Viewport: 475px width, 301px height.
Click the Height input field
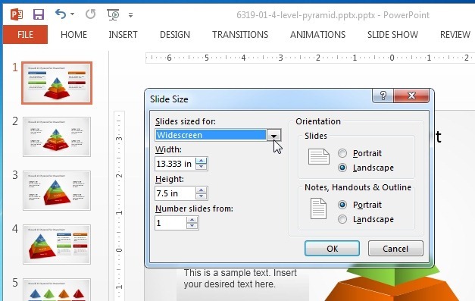(x=175, y=193)
